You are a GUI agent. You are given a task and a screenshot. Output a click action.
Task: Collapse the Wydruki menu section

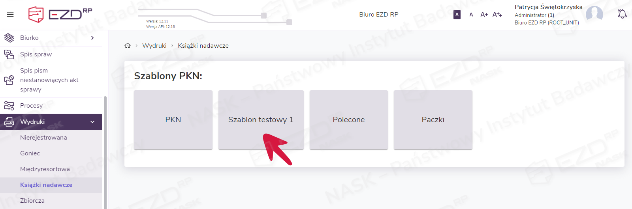click(92, 122)
